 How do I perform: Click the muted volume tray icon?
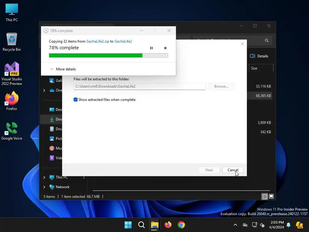[x=262, y=225]
